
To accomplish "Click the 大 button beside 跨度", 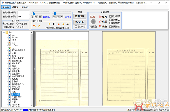I will coord(40,17).
